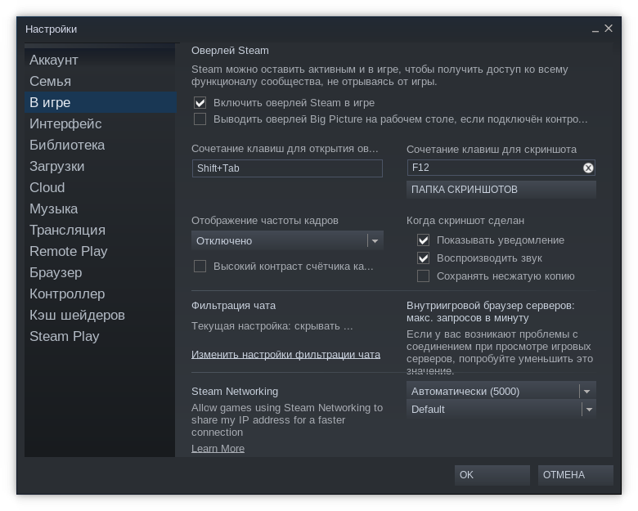Go to Библиотека settings

(x=100, y=145)
